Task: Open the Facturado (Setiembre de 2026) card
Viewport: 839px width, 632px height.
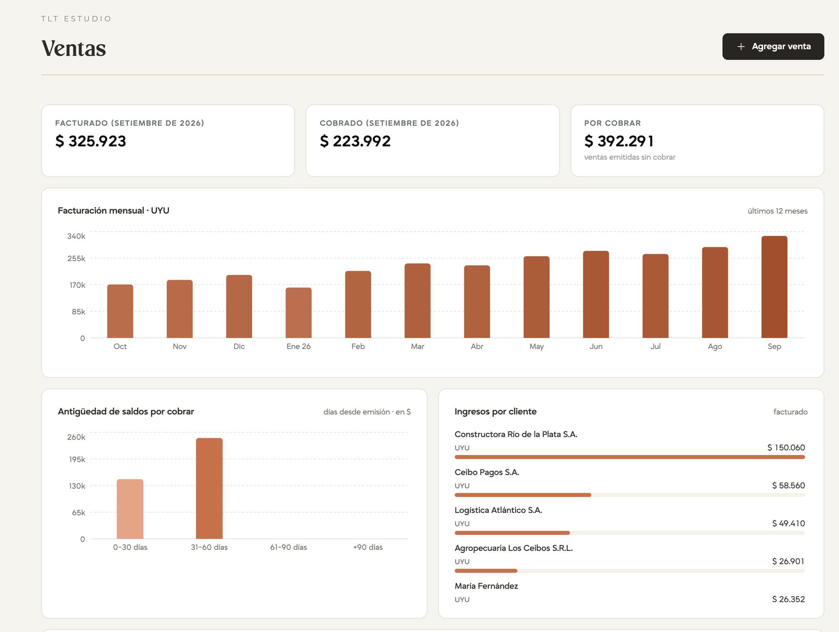Action: (168, 140)
